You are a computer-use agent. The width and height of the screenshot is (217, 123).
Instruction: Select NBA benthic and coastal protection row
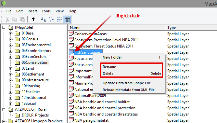[105, 108]
